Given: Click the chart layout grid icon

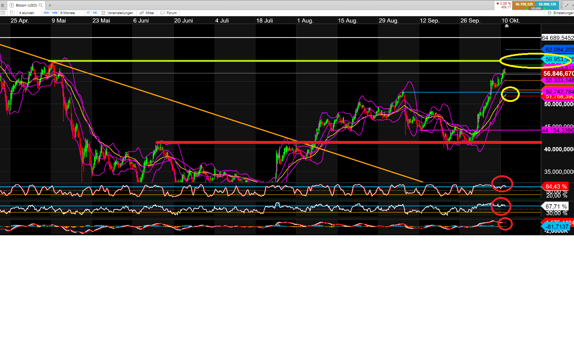Looking at the screenshot, I should (12, 13).
